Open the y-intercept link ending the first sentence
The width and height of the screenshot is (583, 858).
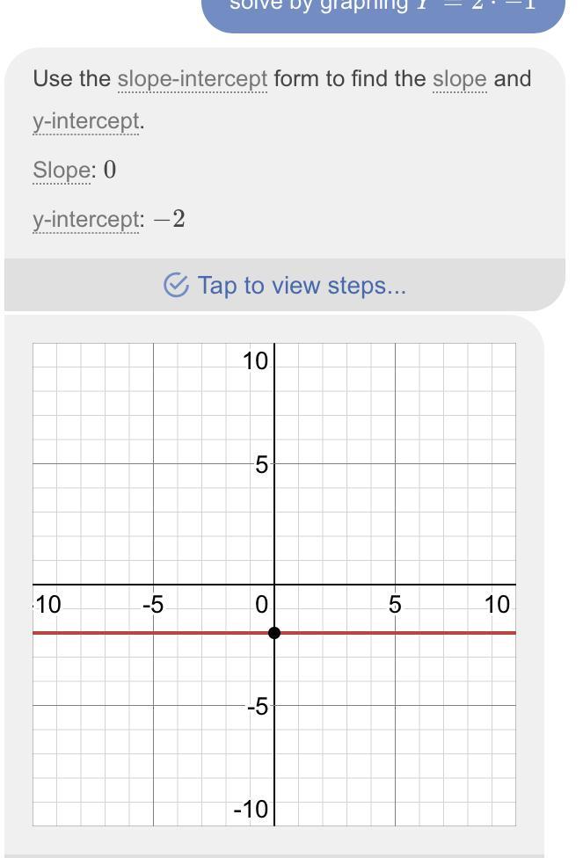click(x=85, y=121)
